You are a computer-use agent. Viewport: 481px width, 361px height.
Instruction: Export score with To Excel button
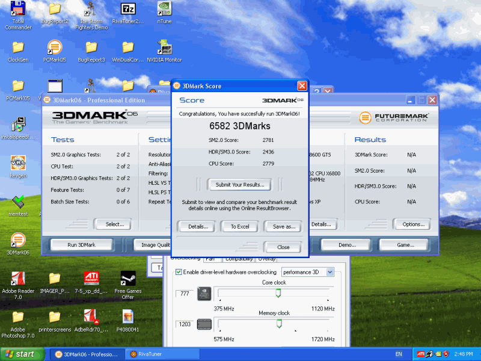coord(240,227)
